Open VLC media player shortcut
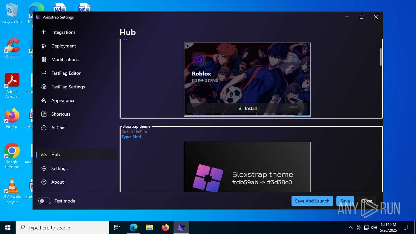This screenshot has height=234, width=416. click(12, 191)
